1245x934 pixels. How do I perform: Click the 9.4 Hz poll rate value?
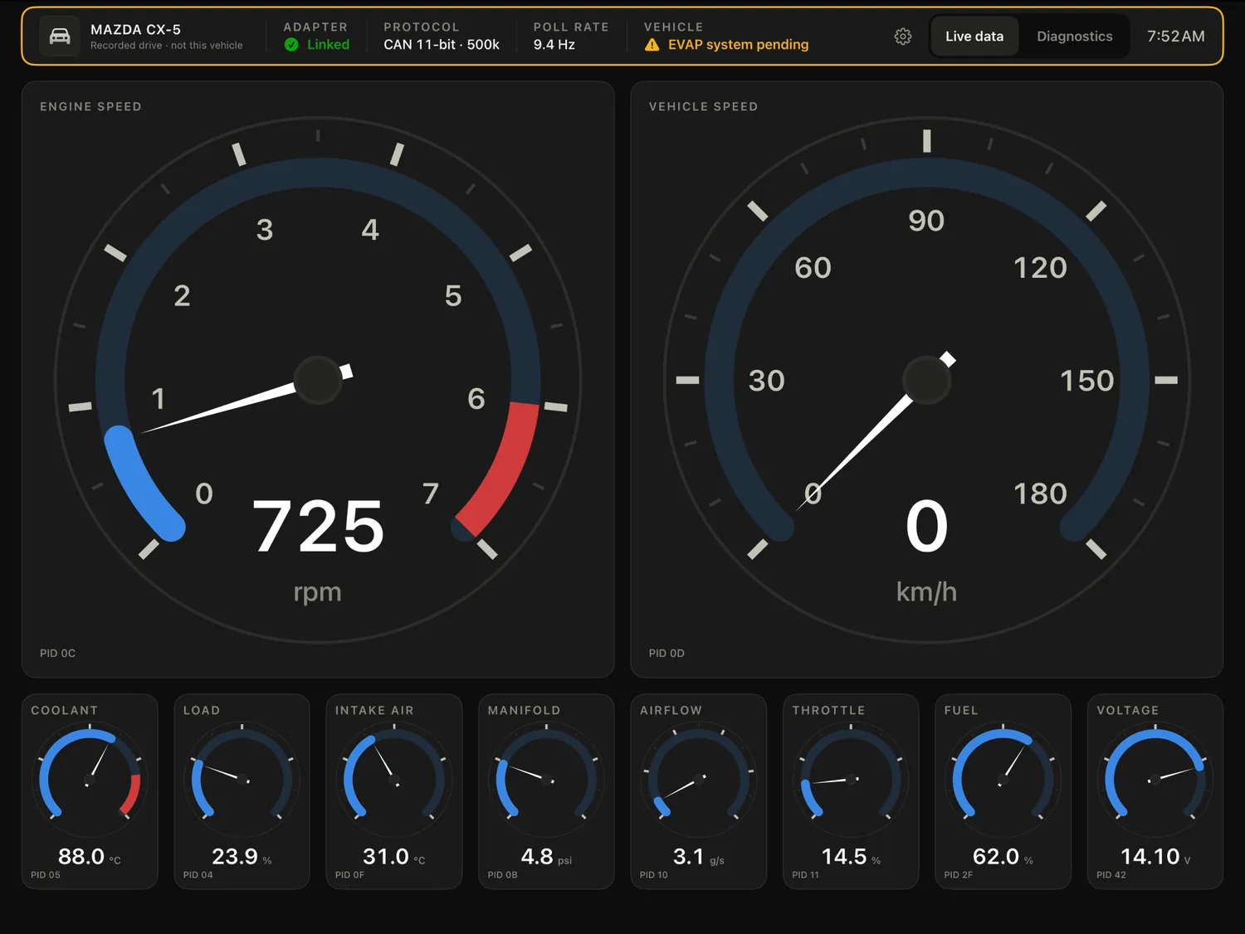(x=554, y=45)
